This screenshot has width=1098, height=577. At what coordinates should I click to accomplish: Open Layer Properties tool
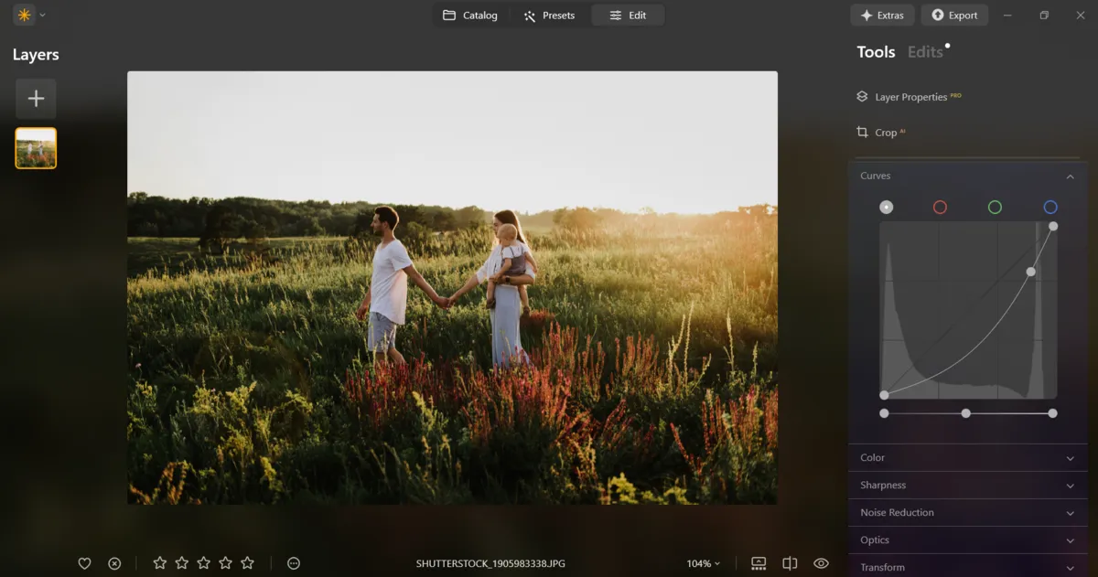[x=910, y=97]
